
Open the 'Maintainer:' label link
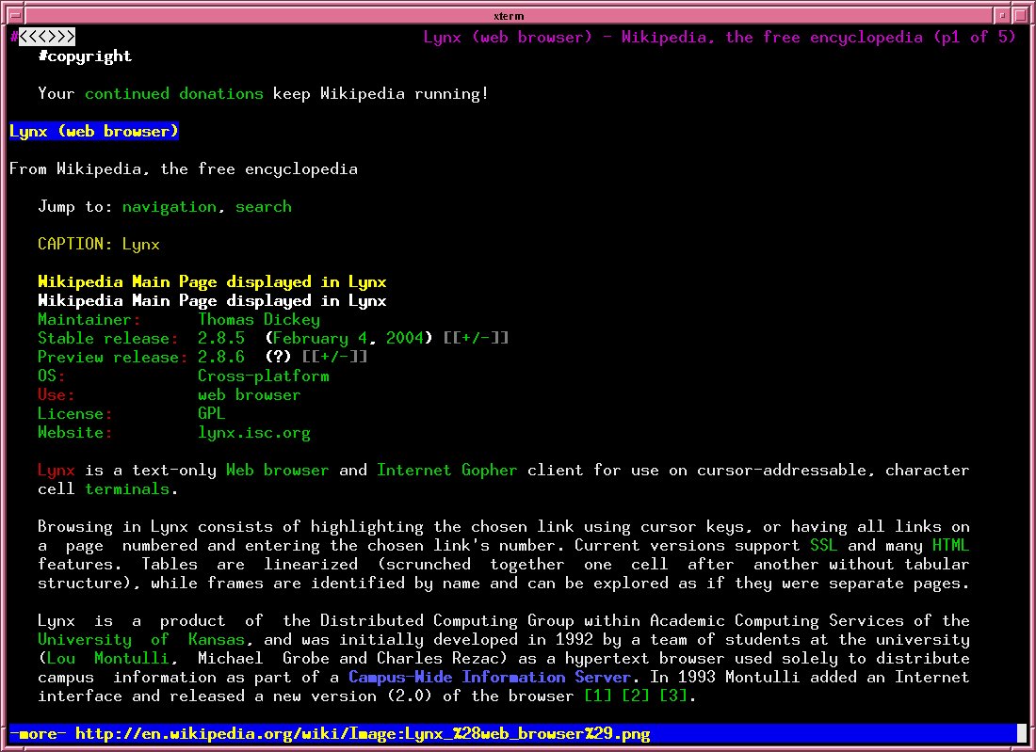(x=89, y=320)
